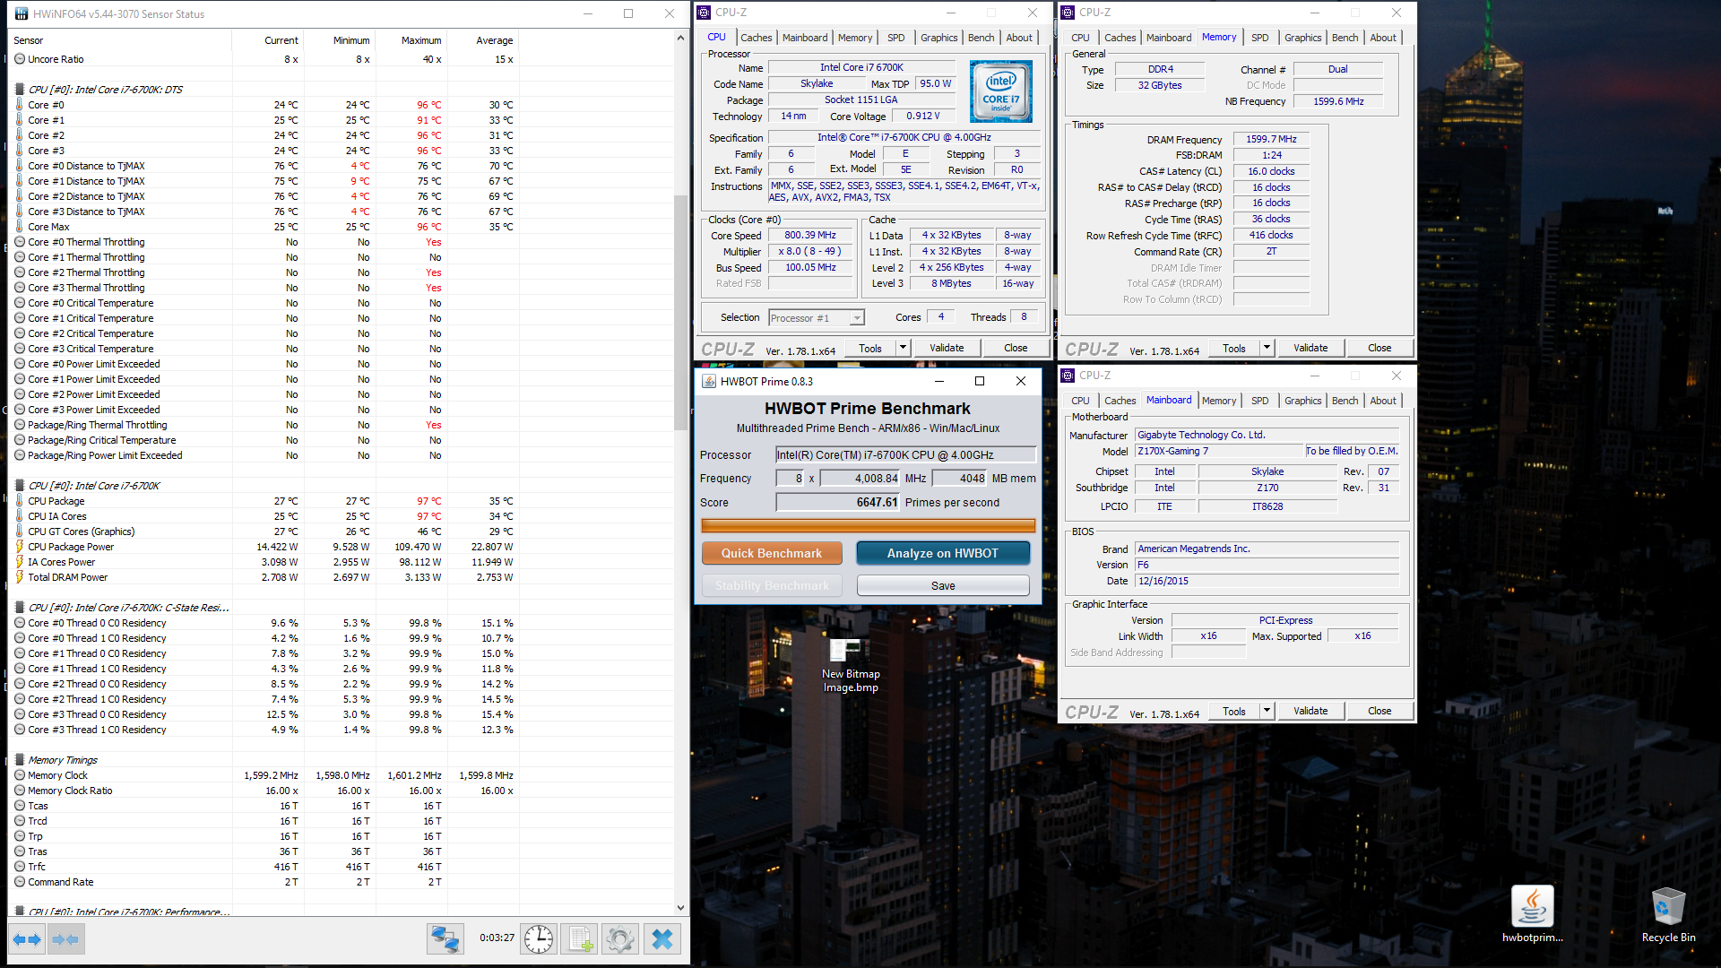Viewport: 1721px width, 968px height.
Task: Click Core #0 thermometer sensor icon
Action: coord(20,105)
